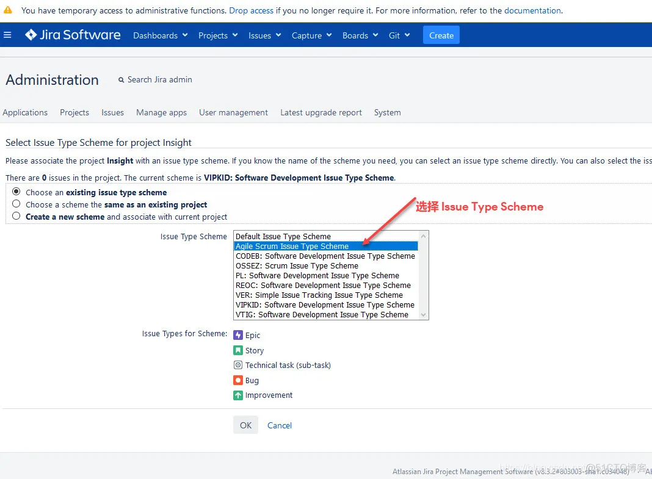This screenshot has height=479, width=652.
Task: Click the 'Story' issue type label
Action: [255, 351]
